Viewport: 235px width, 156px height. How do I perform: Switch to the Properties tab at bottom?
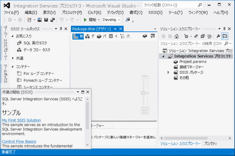[x=210, y=143]
